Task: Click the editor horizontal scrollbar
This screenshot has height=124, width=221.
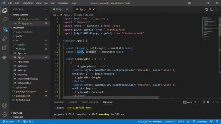Action: (x=111, y=97)
